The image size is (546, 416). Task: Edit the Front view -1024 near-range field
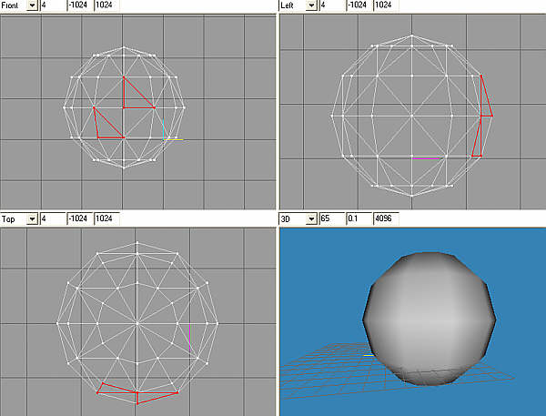(80, 5)
